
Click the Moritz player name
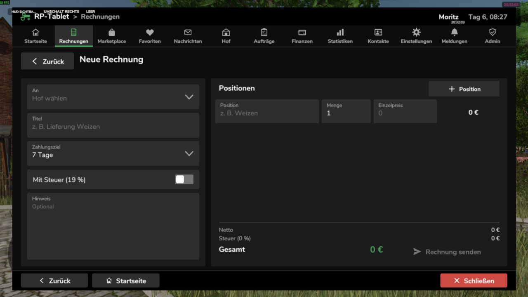coord(449,17)
